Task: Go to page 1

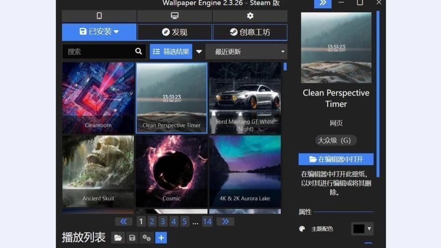Action: tap(141, 222)
